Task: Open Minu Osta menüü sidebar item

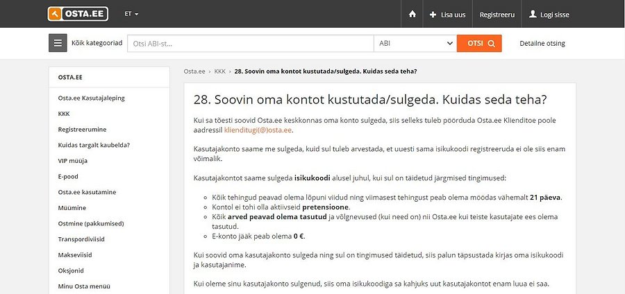Action: click(x=84, y=286)
